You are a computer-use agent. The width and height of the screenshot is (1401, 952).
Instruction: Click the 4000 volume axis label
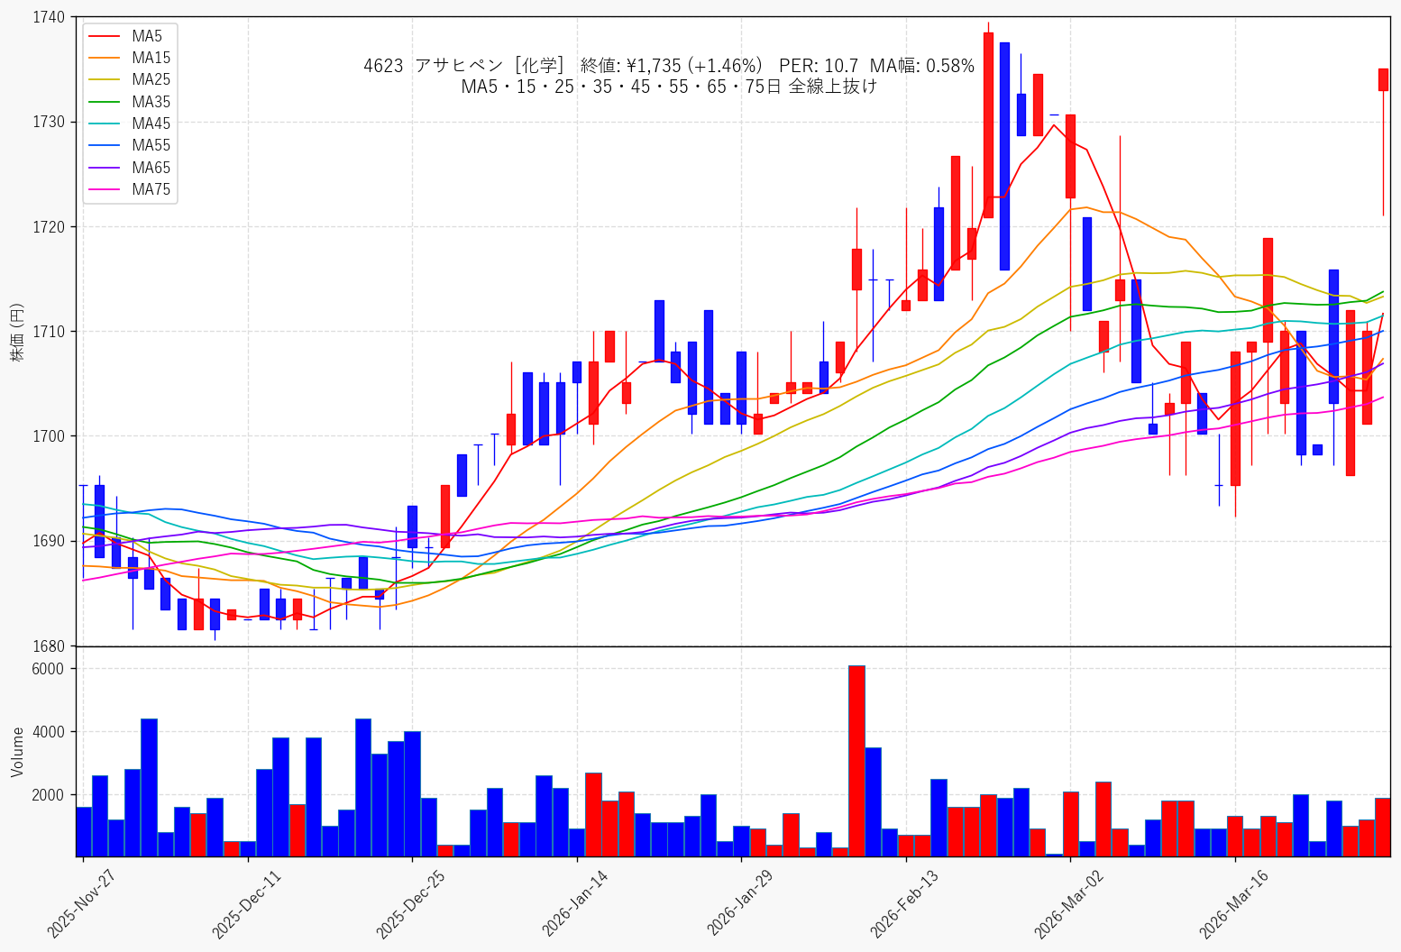coord(50,732)
